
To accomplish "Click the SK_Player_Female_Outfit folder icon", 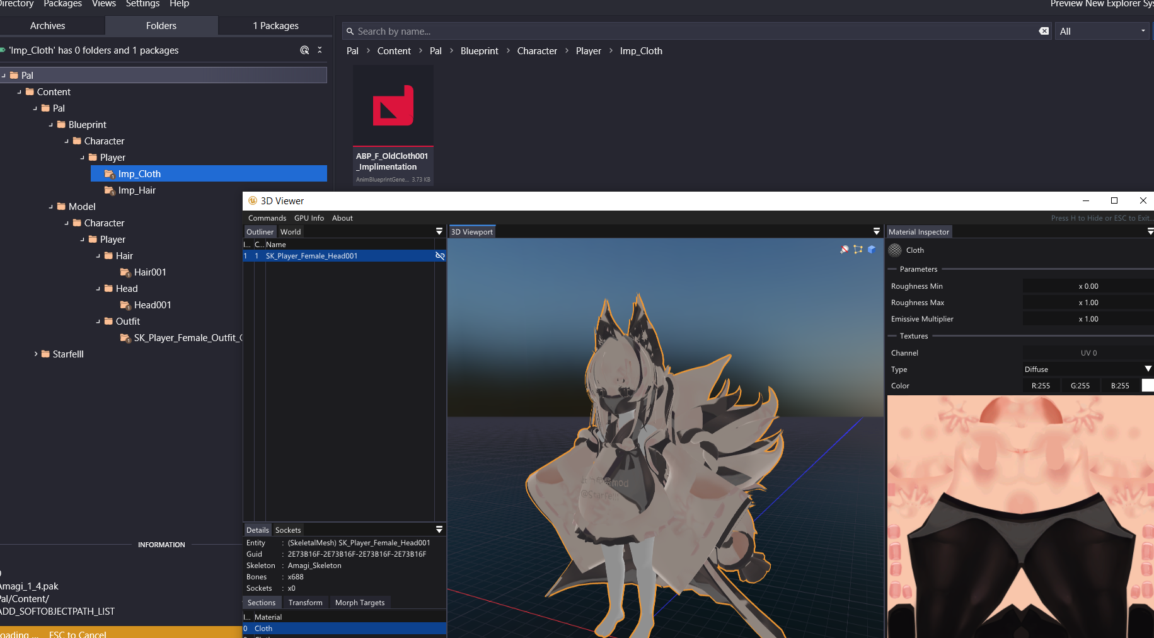I will 125,338.
